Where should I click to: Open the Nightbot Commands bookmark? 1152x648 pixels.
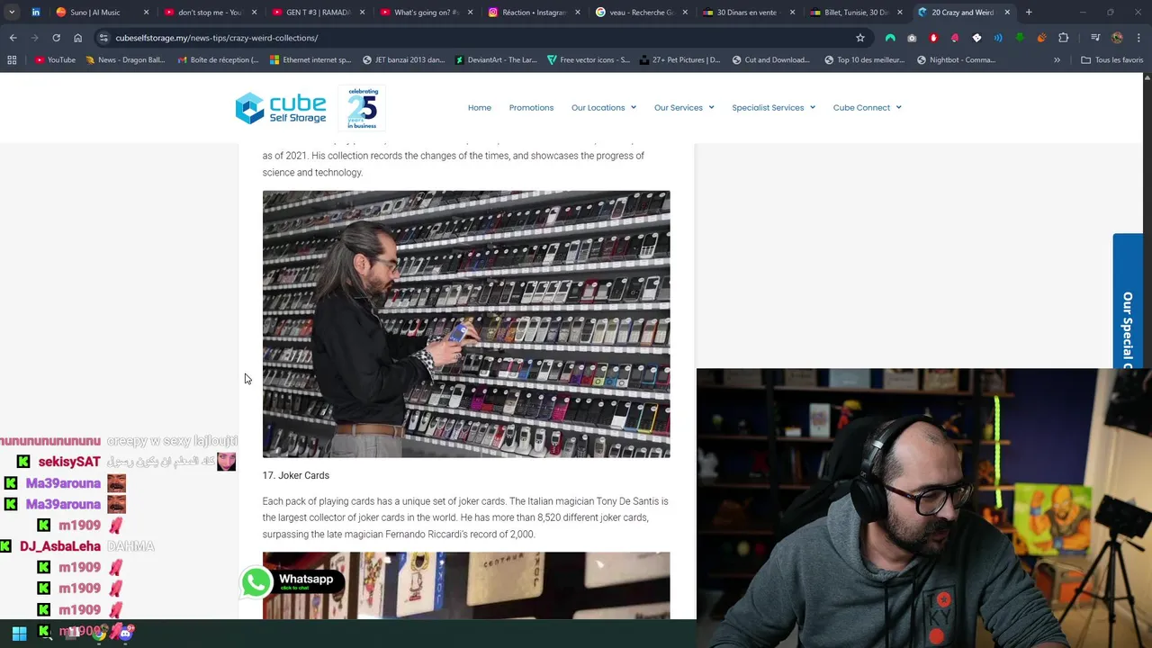956,60
